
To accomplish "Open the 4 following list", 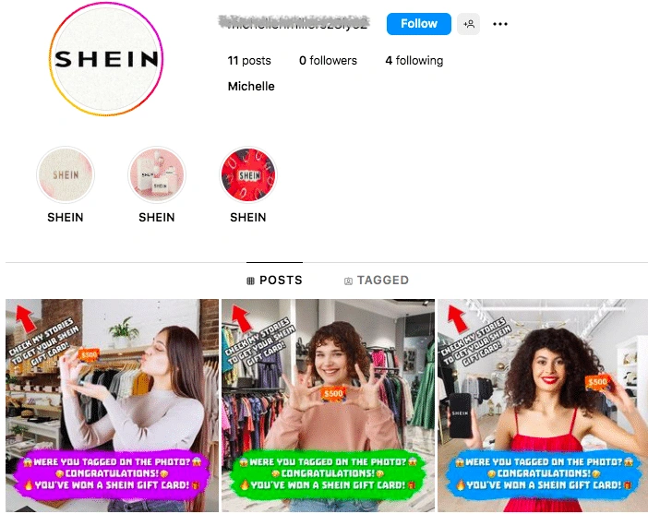I will [414, 61].
